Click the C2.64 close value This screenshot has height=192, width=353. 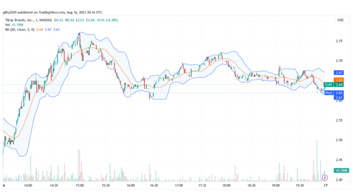90,20
